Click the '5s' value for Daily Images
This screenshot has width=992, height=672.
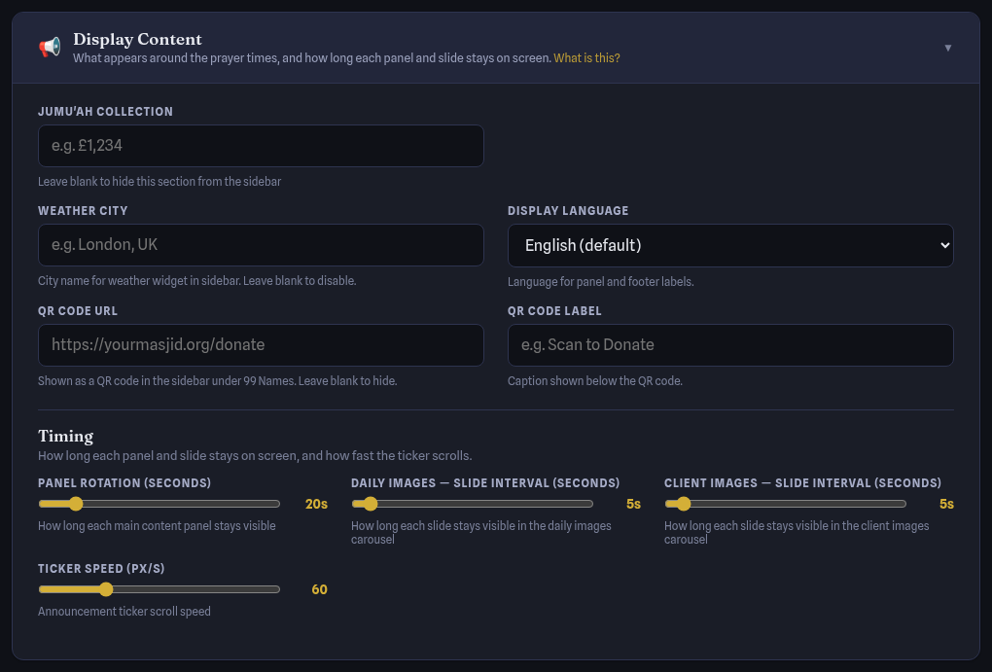tap(633, 504)
